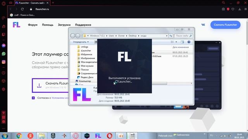Open Google Chrome from the taskbar
Image resolution: width=248 pixels, height=139 pixels.
19,136
